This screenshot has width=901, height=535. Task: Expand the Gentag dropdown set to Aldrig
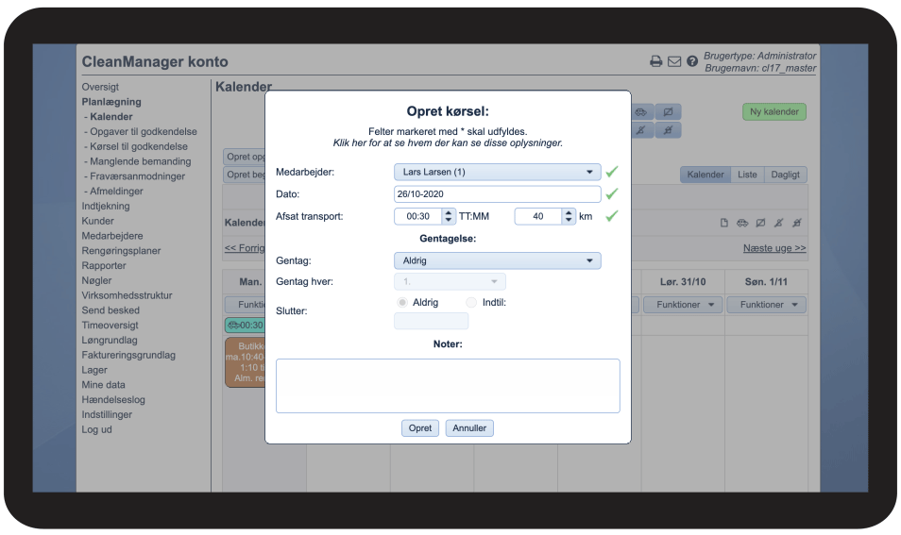coord(497,260)
